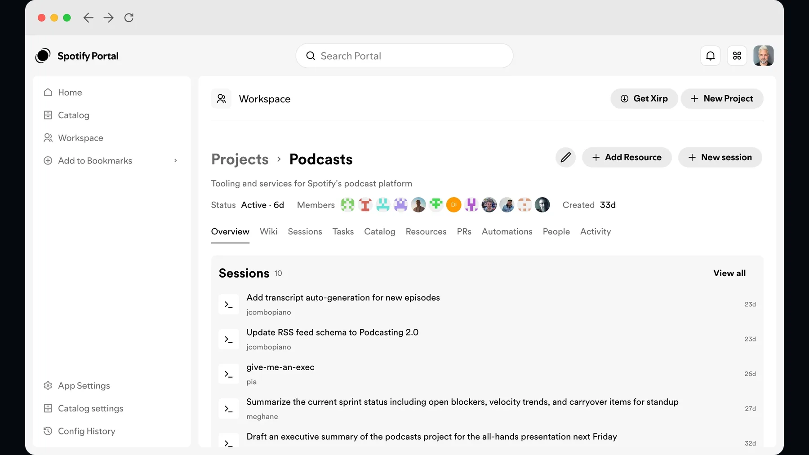Open the 'Summarize the current sprint status' session
Viewport: 809px width, 455px height.
tap(487, 409)
